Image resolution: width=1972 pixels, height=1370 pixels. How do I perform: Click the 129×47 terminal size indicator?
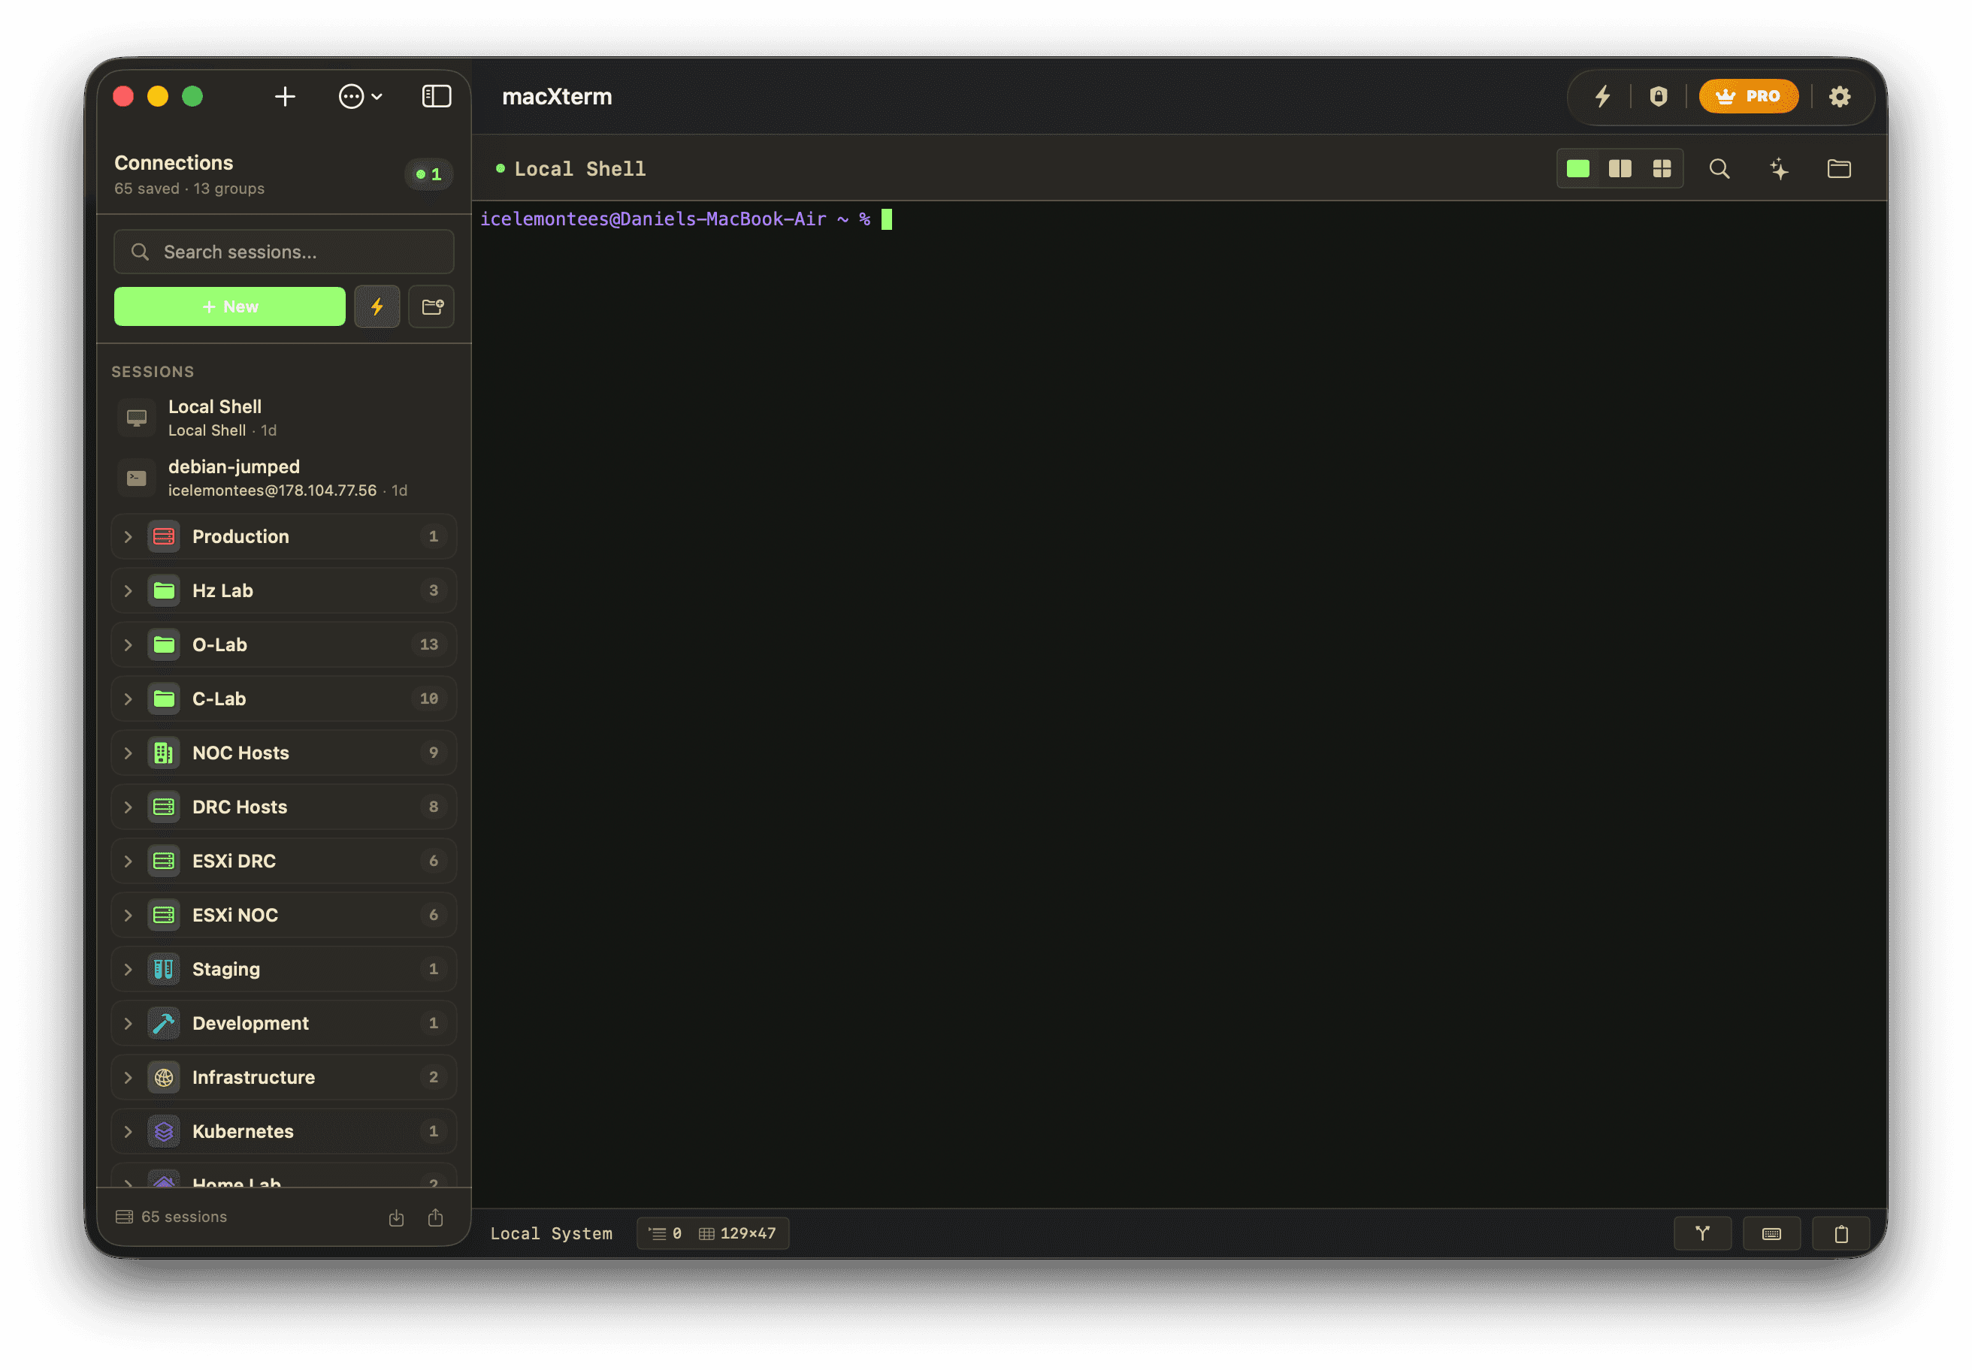coord(738,1233)
